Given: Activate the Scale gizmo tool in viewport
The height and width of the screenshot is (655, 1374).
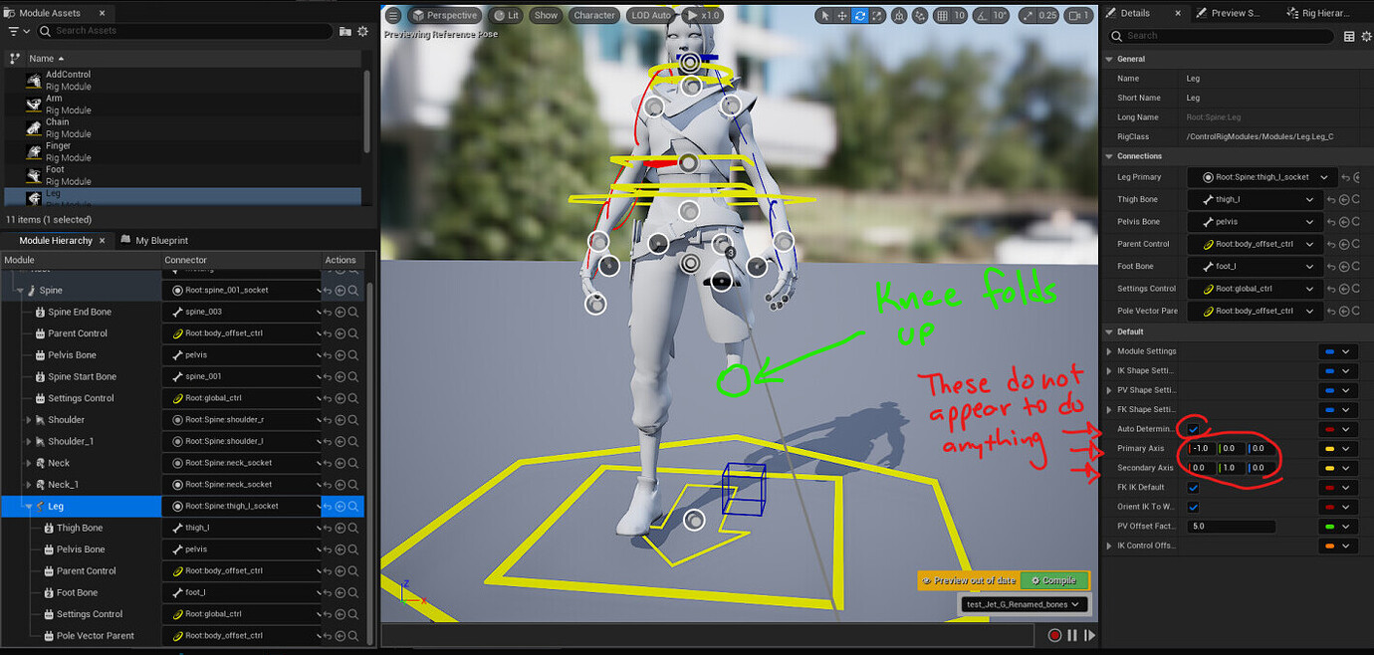Looking at the screenshot, I should (x=876, y=16).
